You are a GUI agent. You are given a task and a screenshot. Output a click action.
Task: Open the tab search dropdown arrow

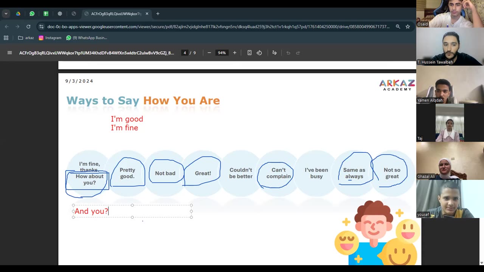pyautogui.click(x=6, y=14)
